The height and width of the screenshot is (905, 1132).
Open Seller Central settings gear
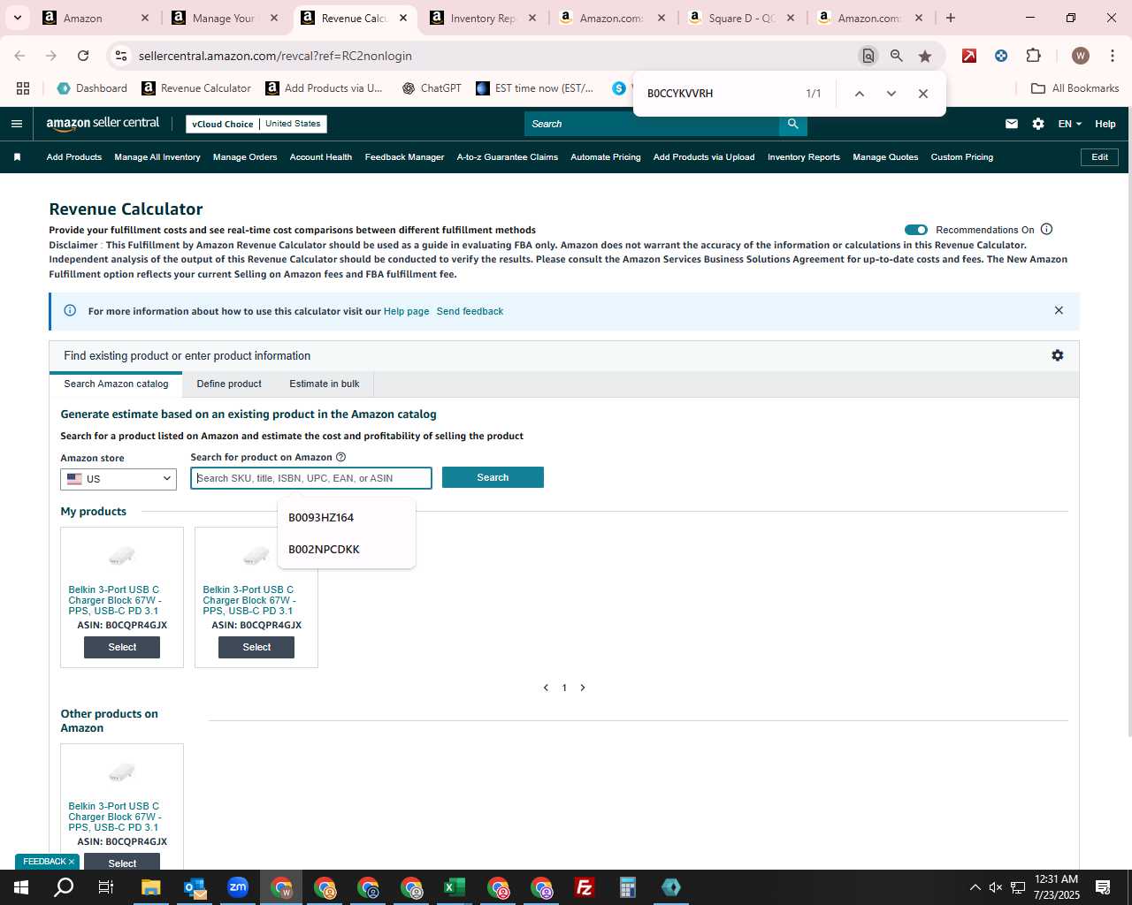pos(1038,124)
